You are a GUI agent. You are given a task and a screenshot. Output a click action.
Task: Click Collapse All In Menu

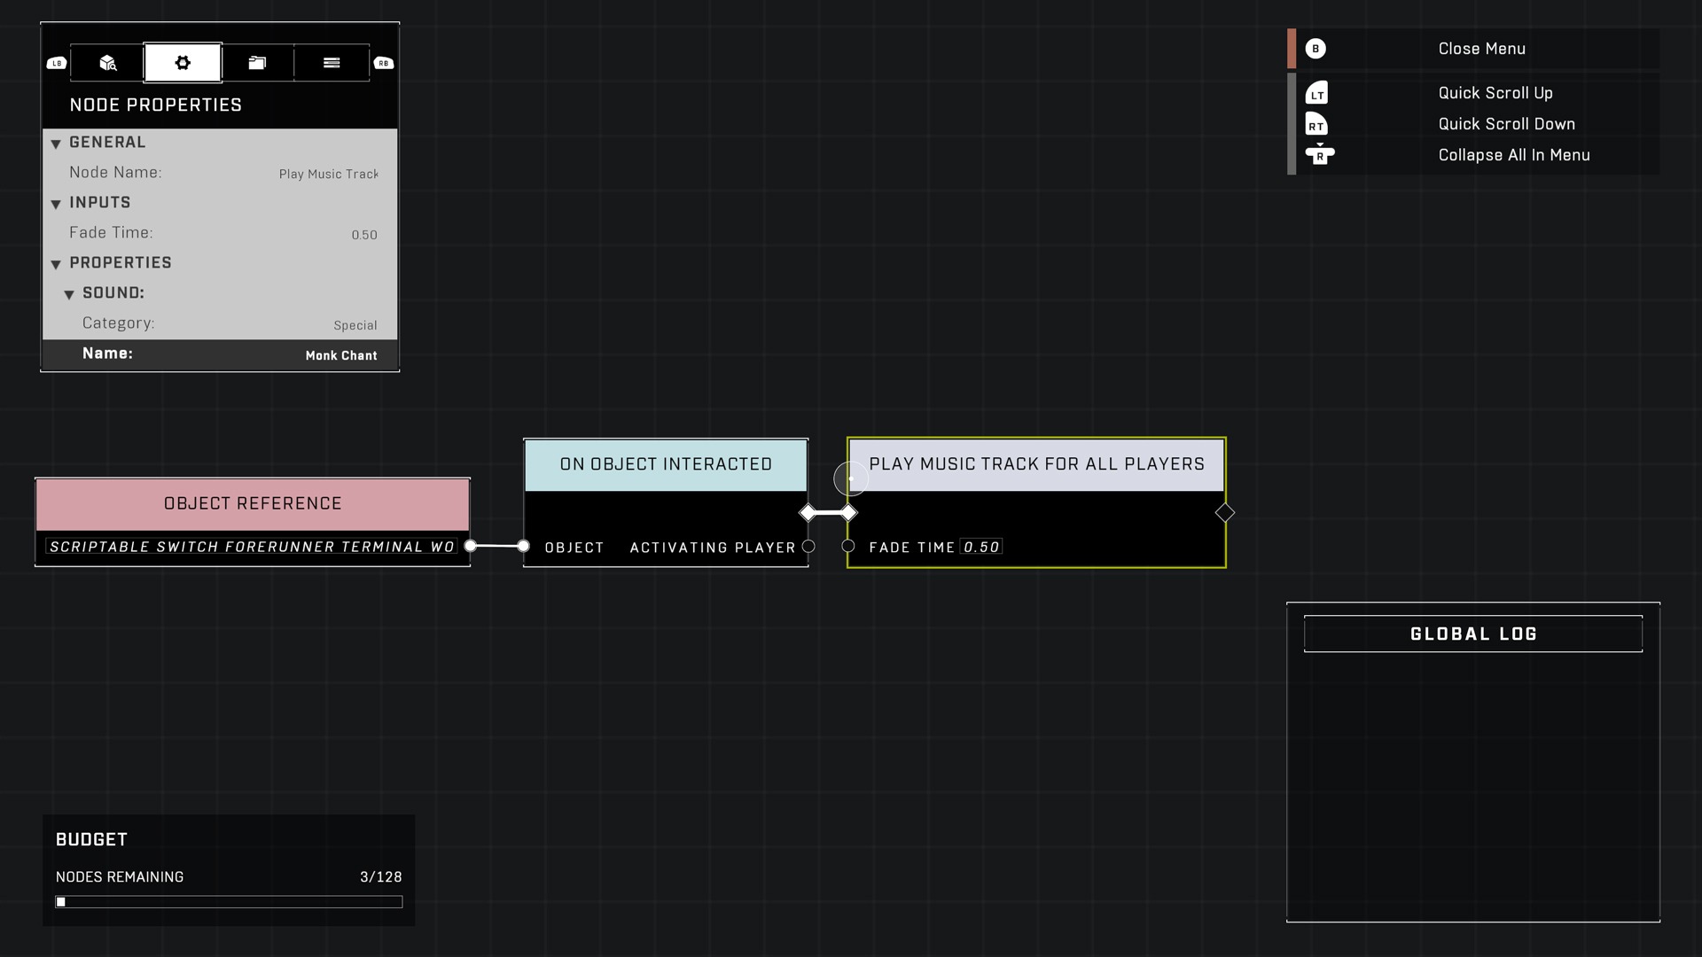coord(1513,155)
